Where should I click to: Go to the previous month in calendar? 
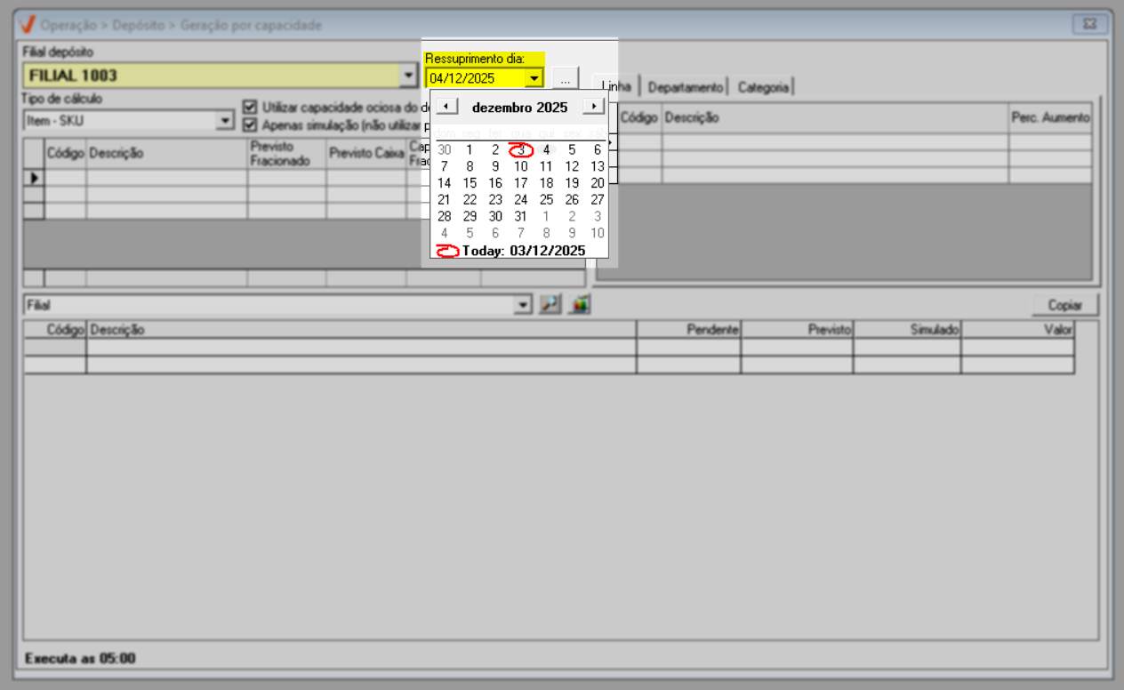[x=447, y=107]
